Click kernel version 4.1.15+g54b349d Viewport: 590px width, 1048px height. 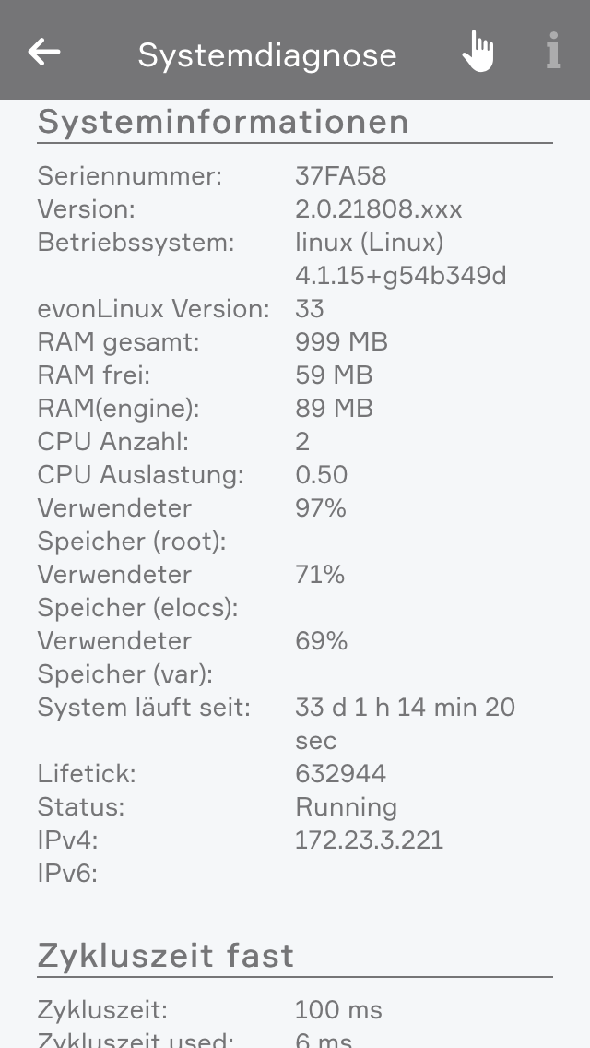(400, 276)
